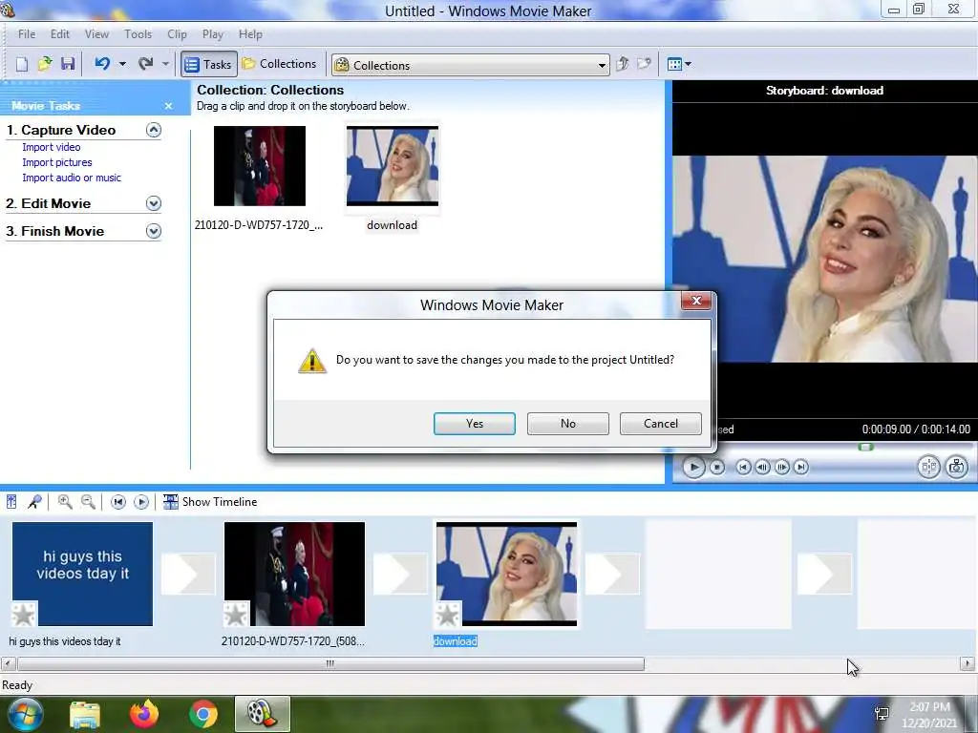This screenshot has width=978, height=733.
Task: Expand the Finish Movie section
Action: point(154,231)
